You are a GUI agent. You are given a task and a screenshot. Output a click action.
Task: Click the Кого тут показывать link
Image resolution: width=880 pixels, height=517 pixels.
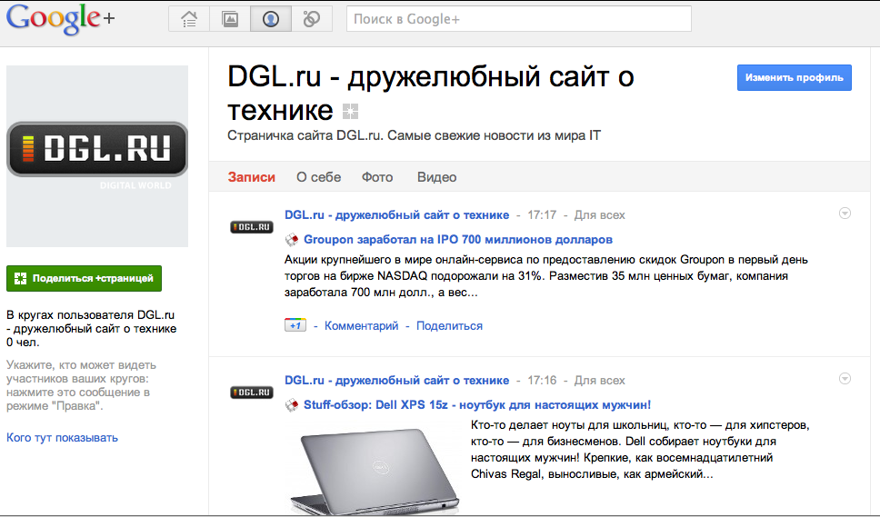click(63, 437)
